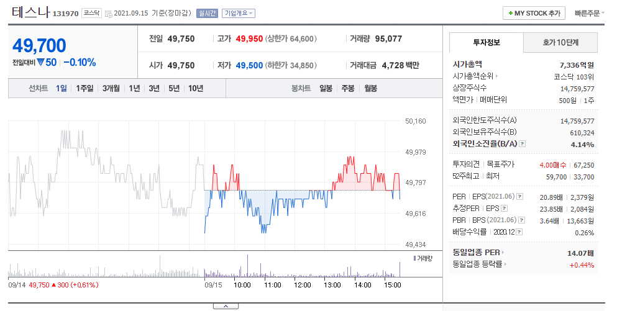This screenshot has height=311, width=617.
Task: Select the 3년 line chart period
Action: click(154, 89)
